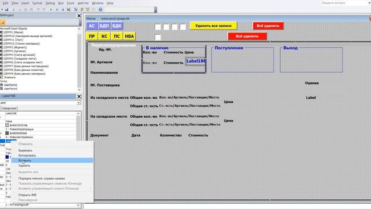This screenshot has width=371, height=209.
Task: Choose Копировать in the context menu
Action: pos(52,156)
